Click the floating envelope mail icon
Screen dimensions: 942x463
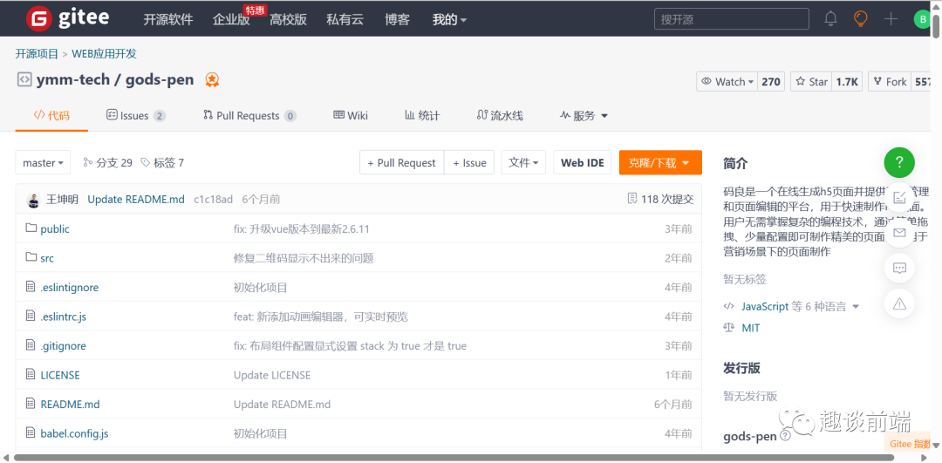[899, 233]
